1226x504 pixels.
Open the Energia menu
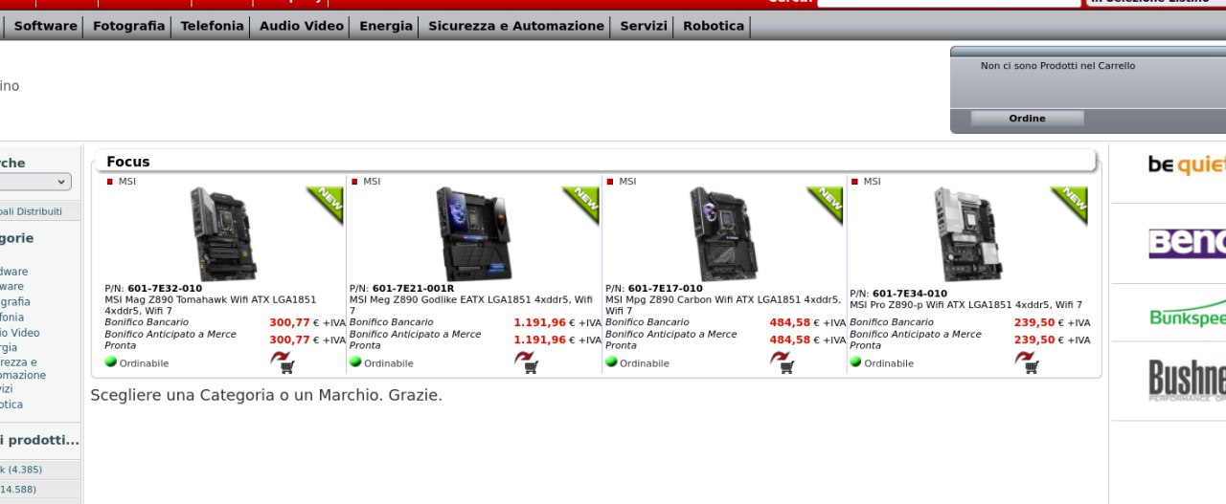click(x=386, y=26)
